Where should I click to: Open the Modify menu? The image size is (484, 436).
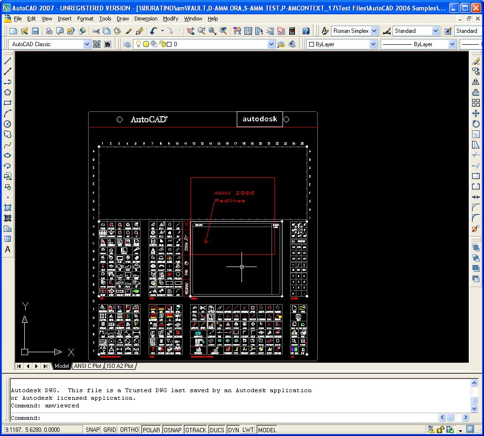point(171,19)
